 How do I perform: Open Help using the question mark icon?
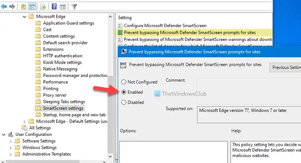tap(54, 6)
